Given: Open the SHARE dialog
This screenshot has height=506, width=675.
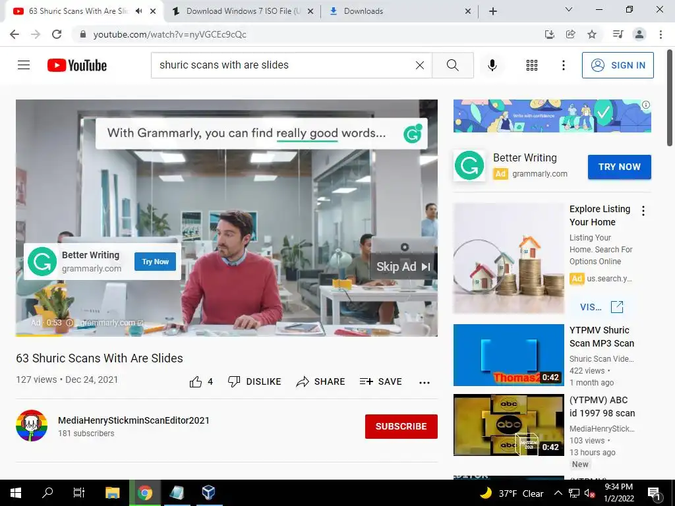Looking at the screenshot, I should point(321,381).
